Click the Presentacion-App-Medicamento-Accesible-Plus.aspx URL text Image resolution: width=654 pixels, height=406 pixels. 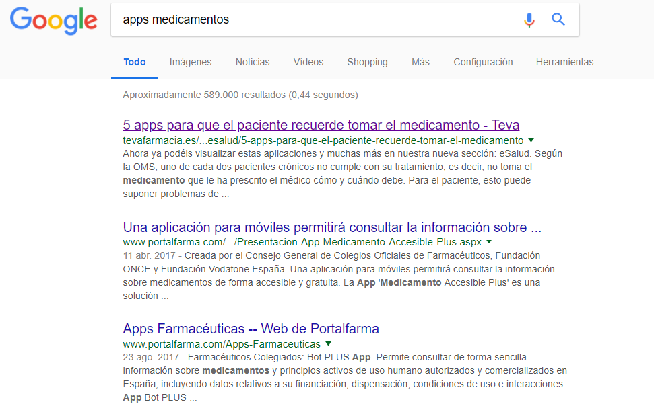(x=302, y=242)
